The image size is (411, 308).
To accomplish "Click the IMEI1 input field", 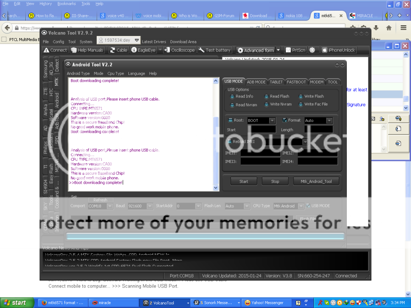I will [260, 153].
